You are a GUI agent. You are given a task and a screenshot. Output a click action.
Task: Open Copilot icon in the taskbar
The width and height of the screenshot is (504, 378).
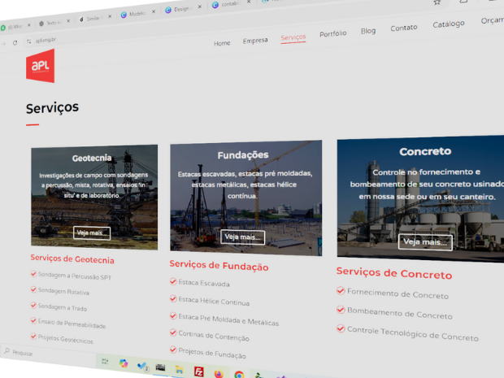(x=124, y=363)
